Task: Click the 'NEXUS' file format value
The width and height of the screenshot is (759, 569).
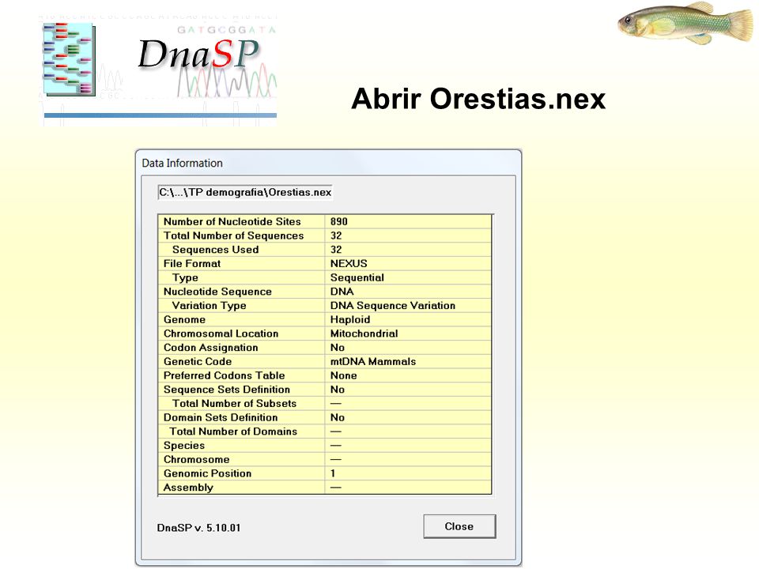Action: [349, 264]
